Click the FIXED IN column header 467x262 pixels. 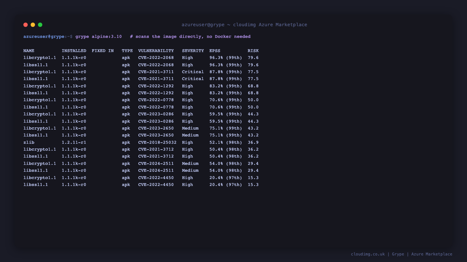[x=103, y=51]
